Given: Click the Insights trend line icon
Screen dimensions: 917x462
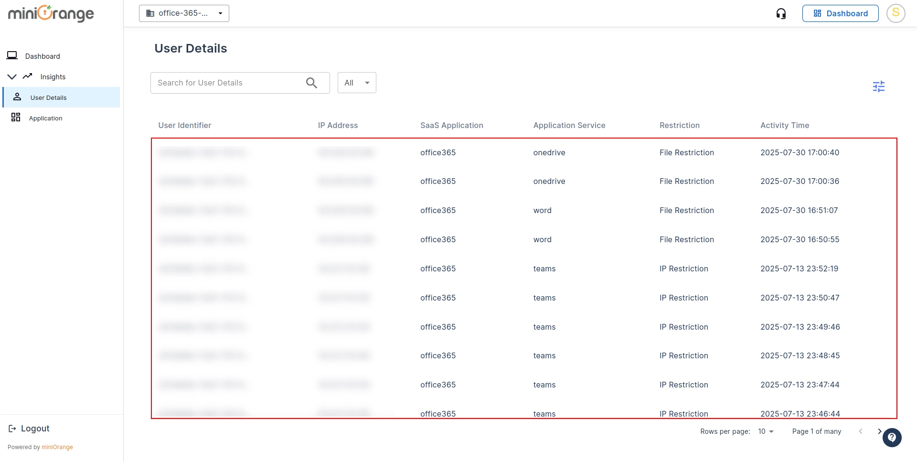Looking at the screenshot, I should pyautogui.click(x=28, y=76).
